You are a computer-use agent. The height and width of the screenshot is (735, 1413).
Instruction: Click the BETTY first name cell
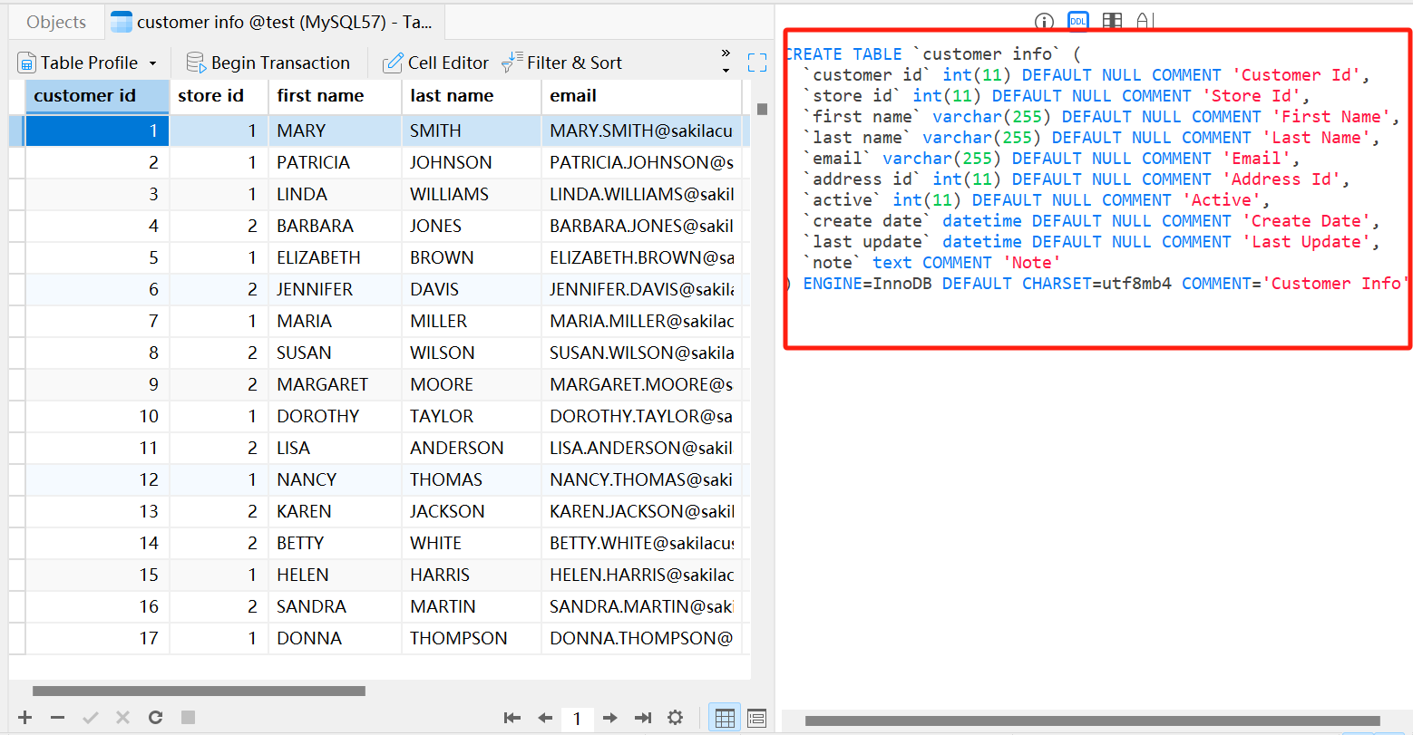click(335, 543)
